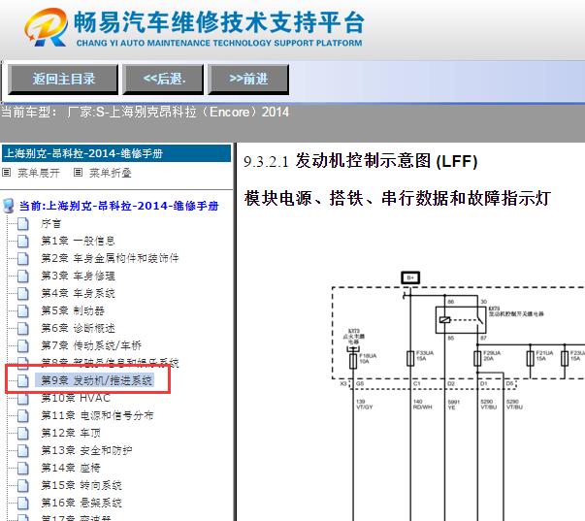Click the page icon beside 第7章
The height and width of the screenshot is (521, 585).
[x=23, y=346]
